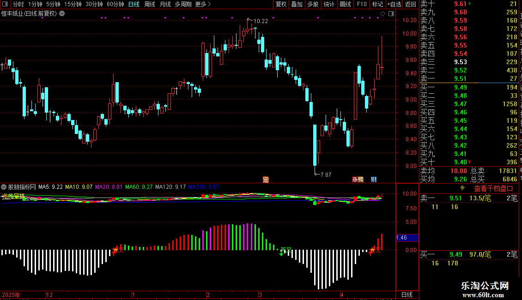Click the lightning bolt icon

coord(462,188)
